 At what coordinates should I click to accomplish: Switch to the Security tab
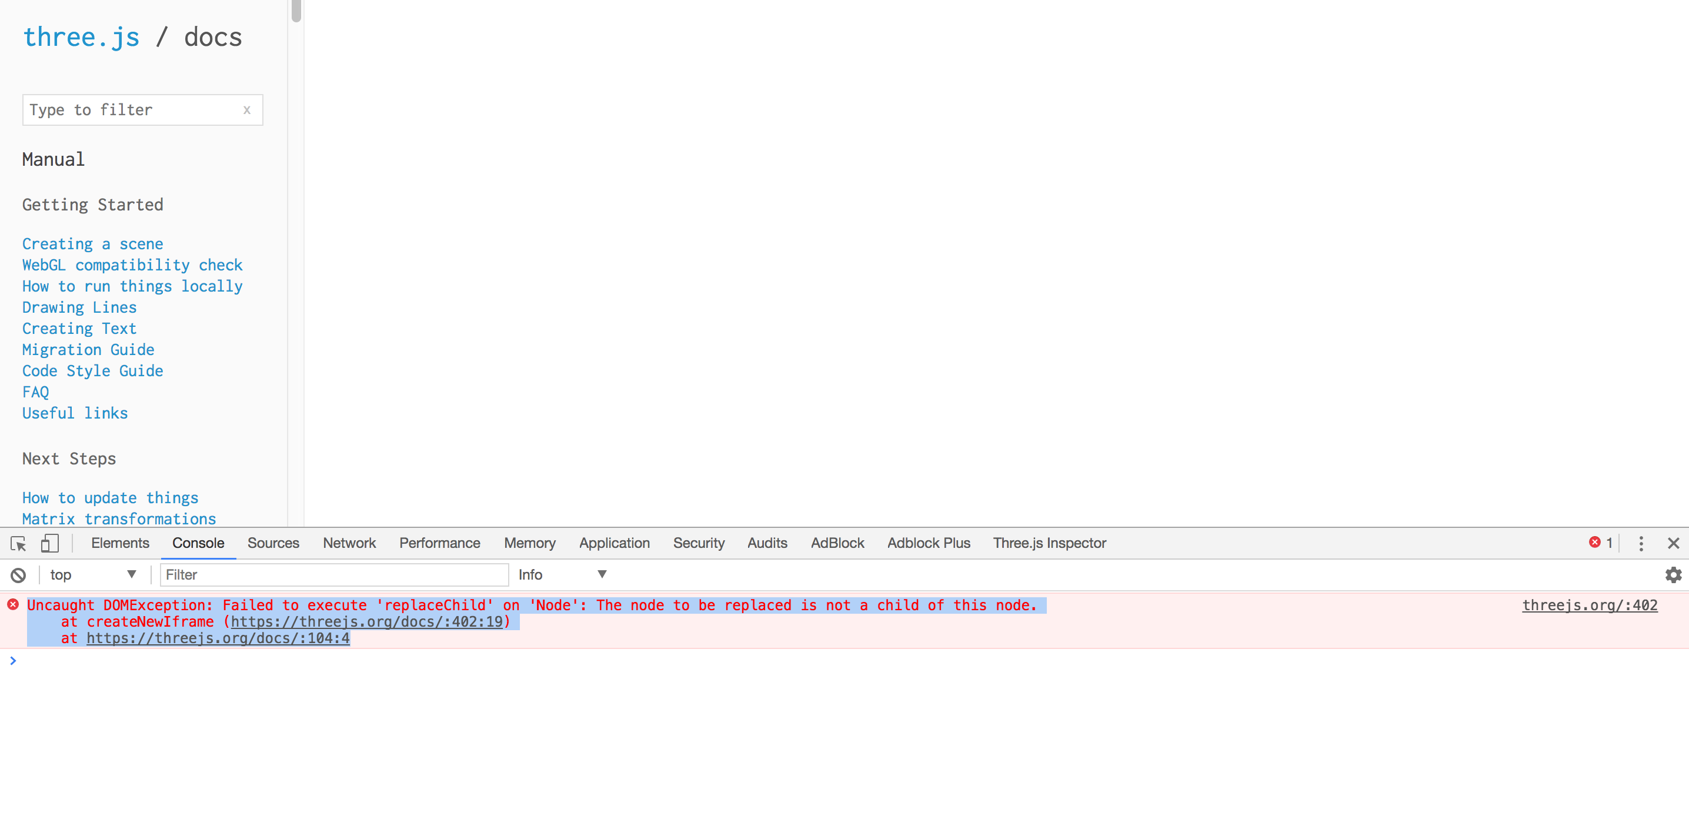point(698,543)
